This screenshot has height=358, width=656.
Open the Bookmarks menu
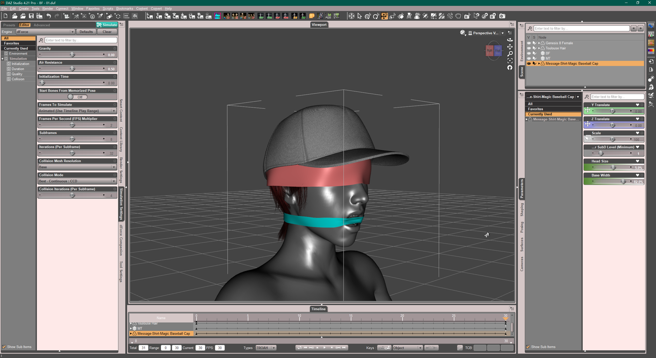[125, 9]
